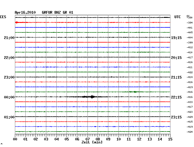Click the 00:00 local time label

9,97
